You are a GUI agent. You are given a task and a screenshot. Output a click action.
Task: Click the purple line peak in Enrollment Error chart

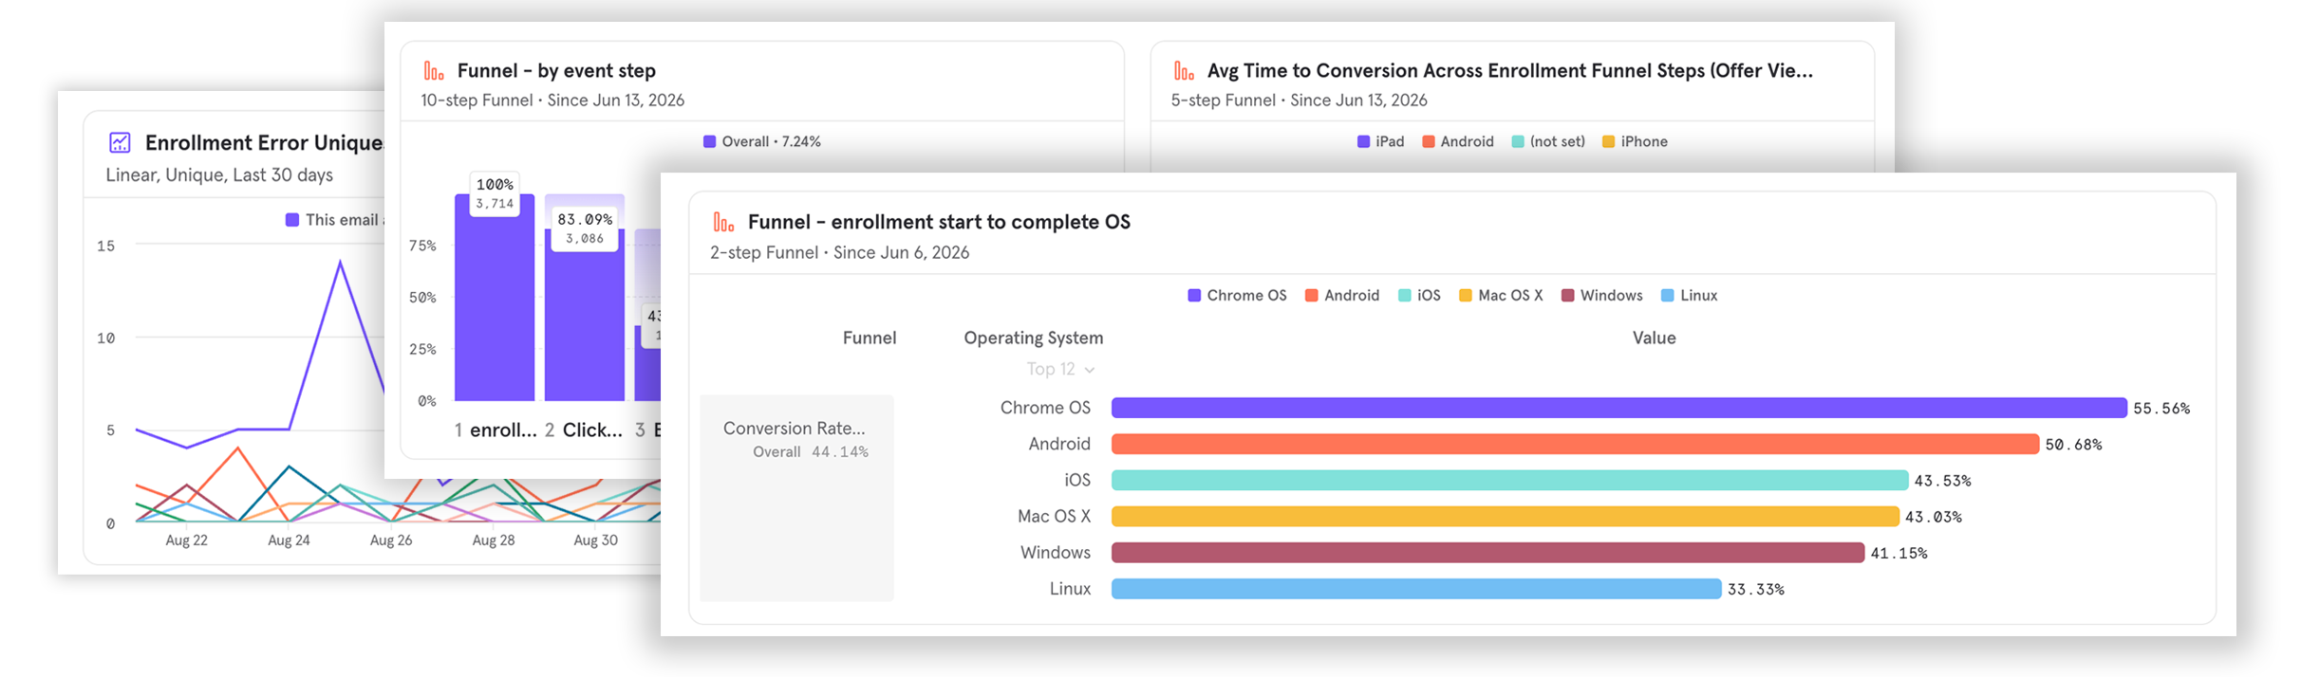tap(340, 263)
